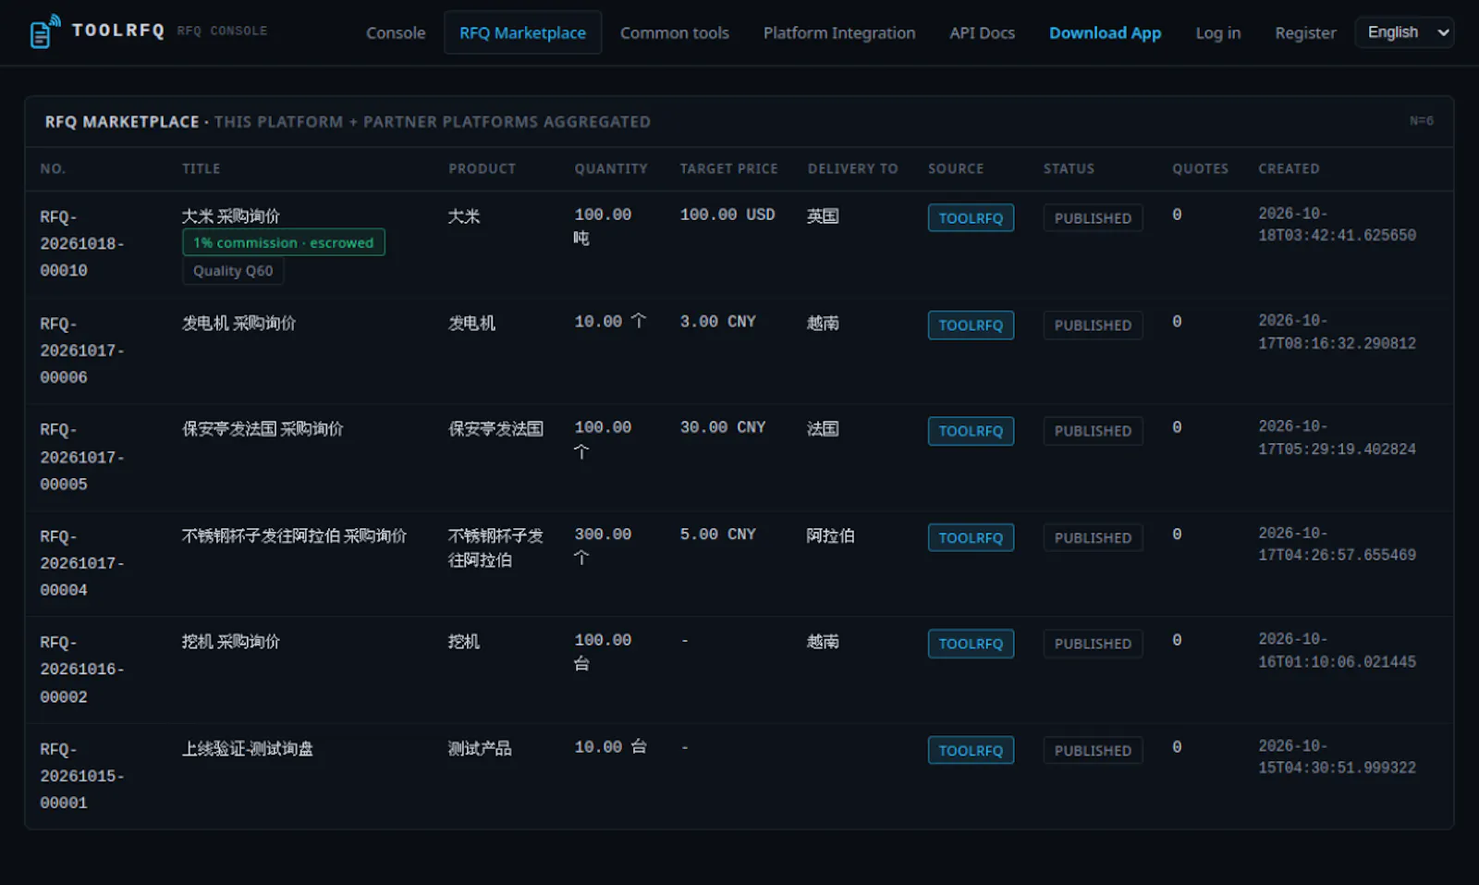
Task: Click the TOOLRFQ document logo icon
Action: tap(43, 32)
